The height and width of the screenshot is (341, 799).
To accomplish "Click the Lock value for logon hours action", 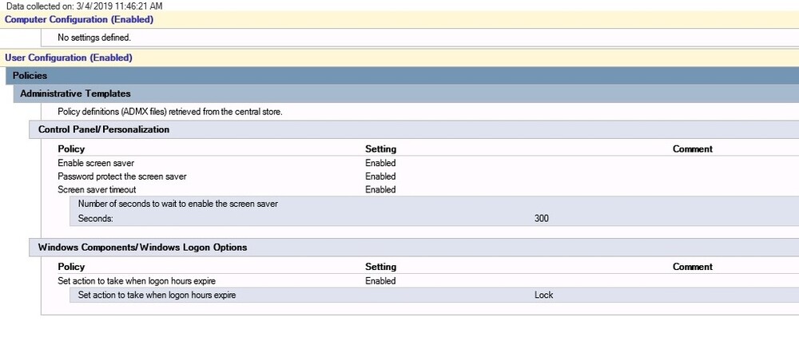I will (x=543, y=295).
